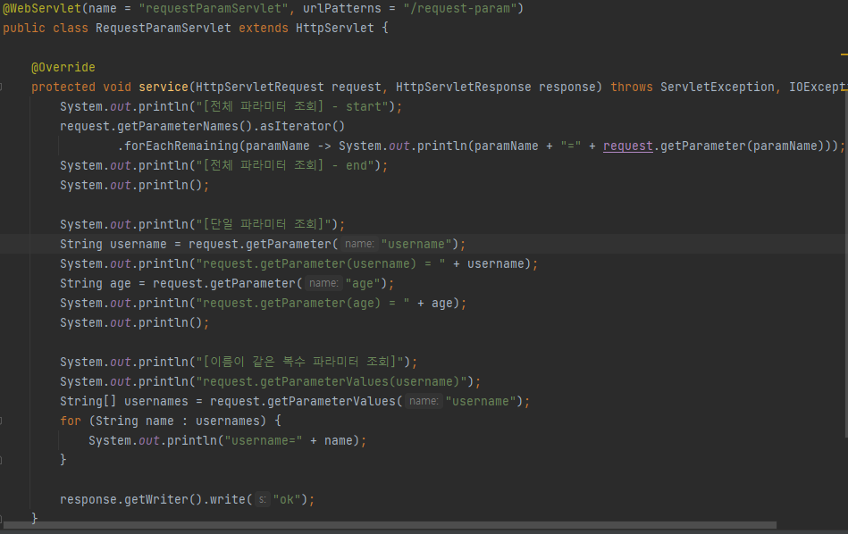Click the "username" string in getParameter line
The image size is (848, 534).
click(x=416, y=245)
